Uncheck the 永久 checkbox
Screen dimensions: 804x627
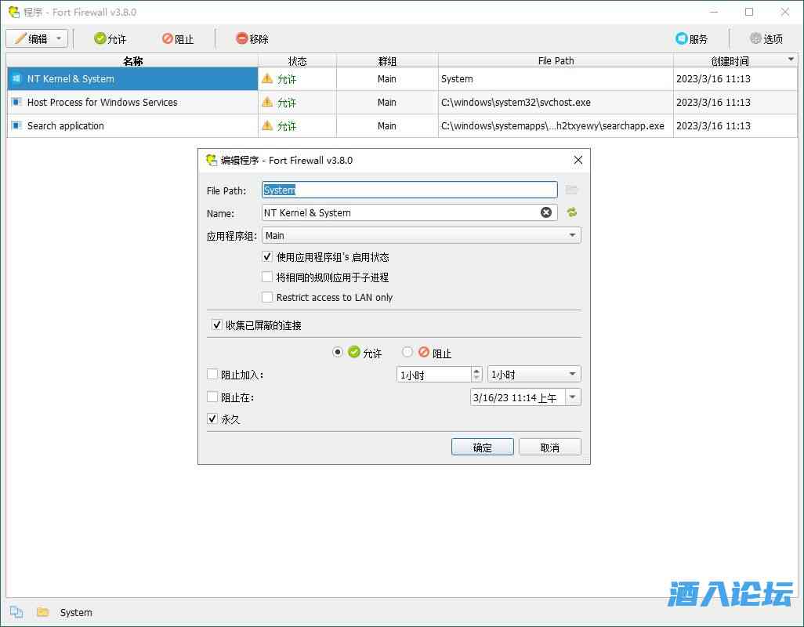pyautogui.click(x=212, y=419)
